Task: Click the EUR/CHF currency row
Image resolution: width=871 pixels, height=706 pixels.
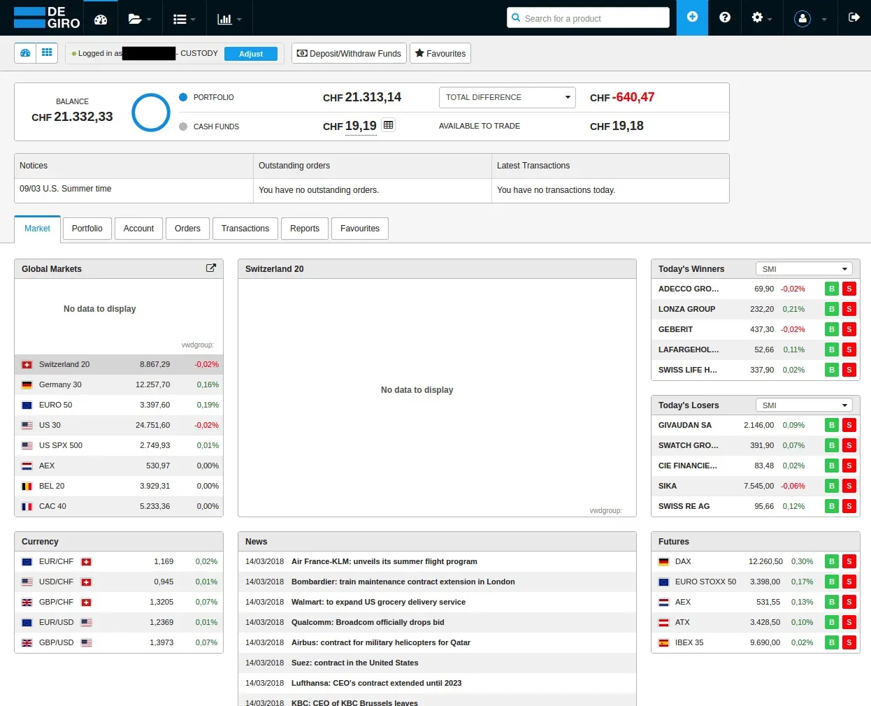Action: pyautogui.click(x=119, y=561)
